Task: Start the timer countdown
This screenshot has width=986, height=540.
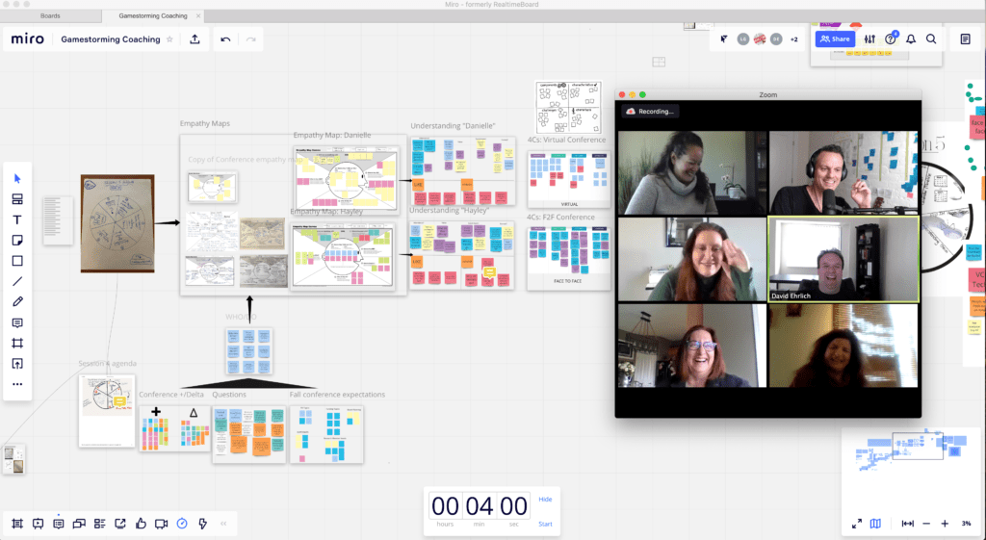Action: click(x=545, y=524)
